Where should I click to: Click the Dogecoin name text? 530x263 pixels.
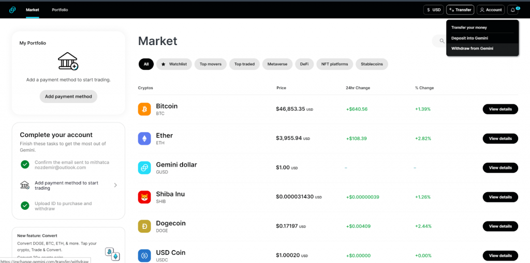point(171,223)
